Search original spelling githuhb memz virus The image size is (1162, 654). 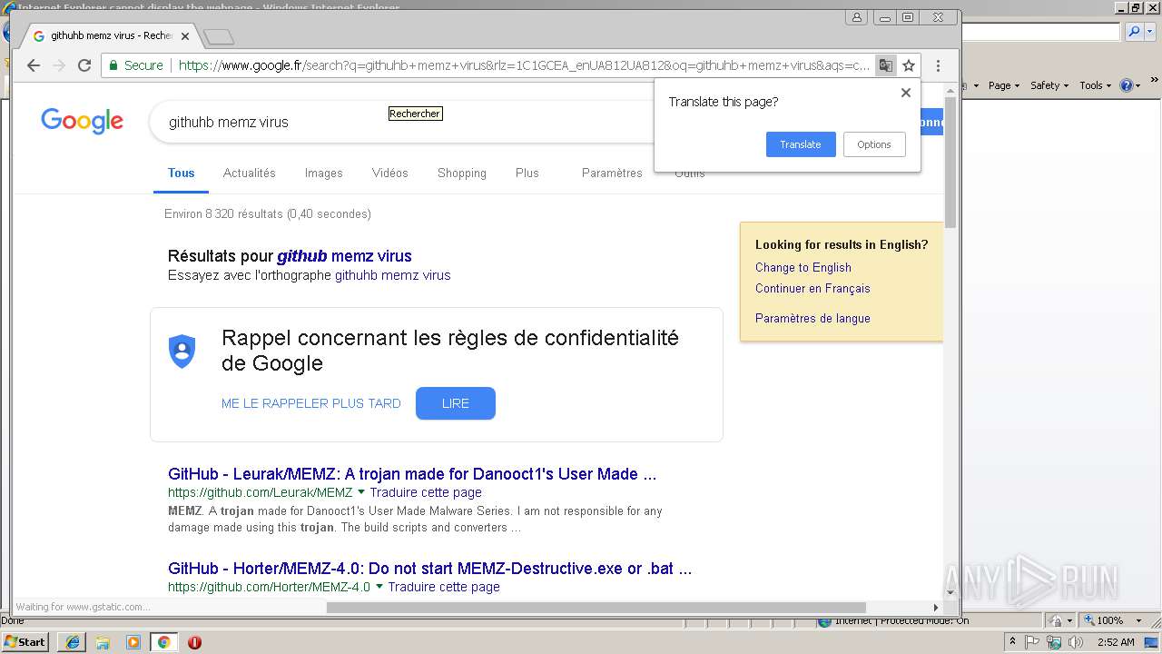point(393,275)
